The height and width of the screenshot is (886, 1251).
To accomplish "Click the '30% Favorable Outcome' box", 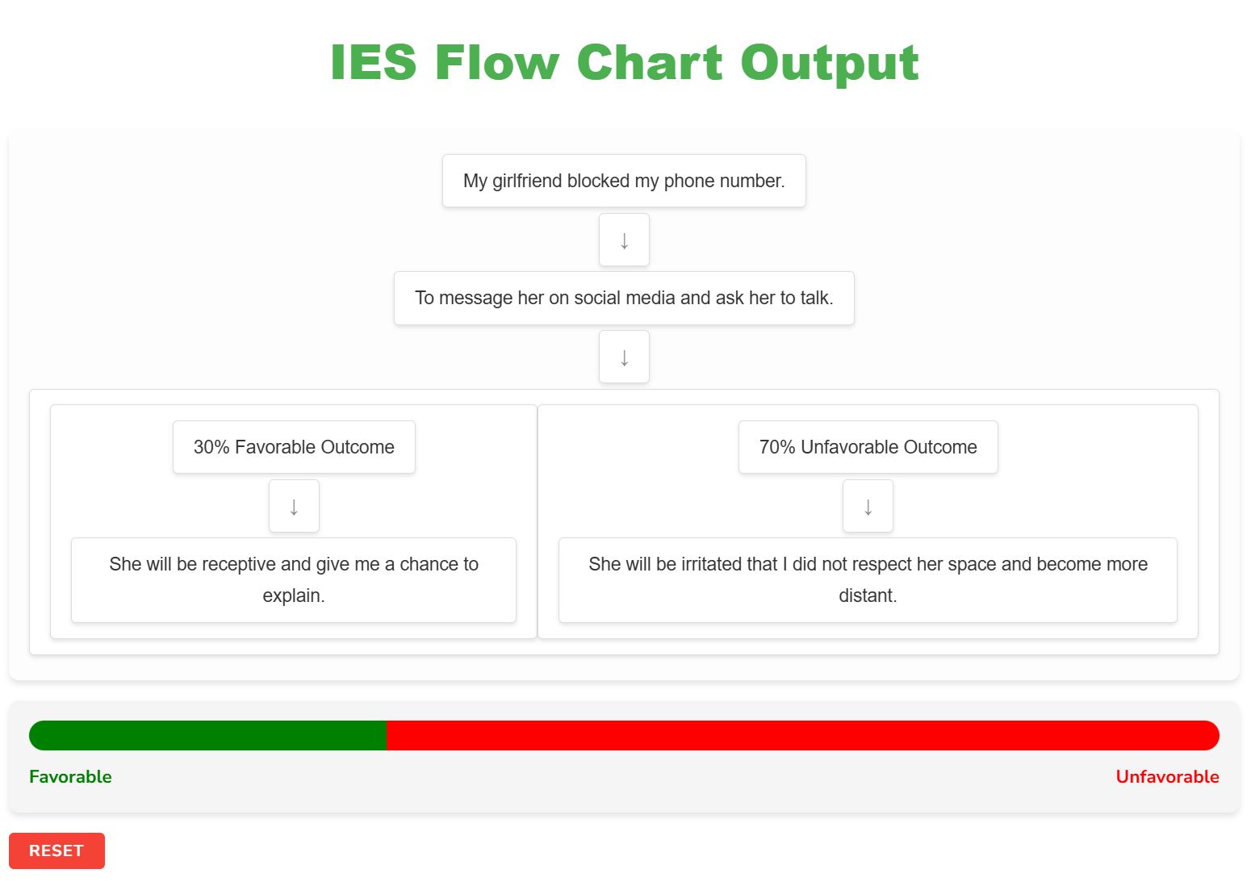I will click(294, 447).
